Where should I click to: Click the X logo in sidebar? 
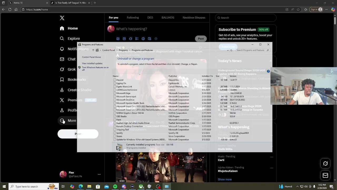click(62, 18)
